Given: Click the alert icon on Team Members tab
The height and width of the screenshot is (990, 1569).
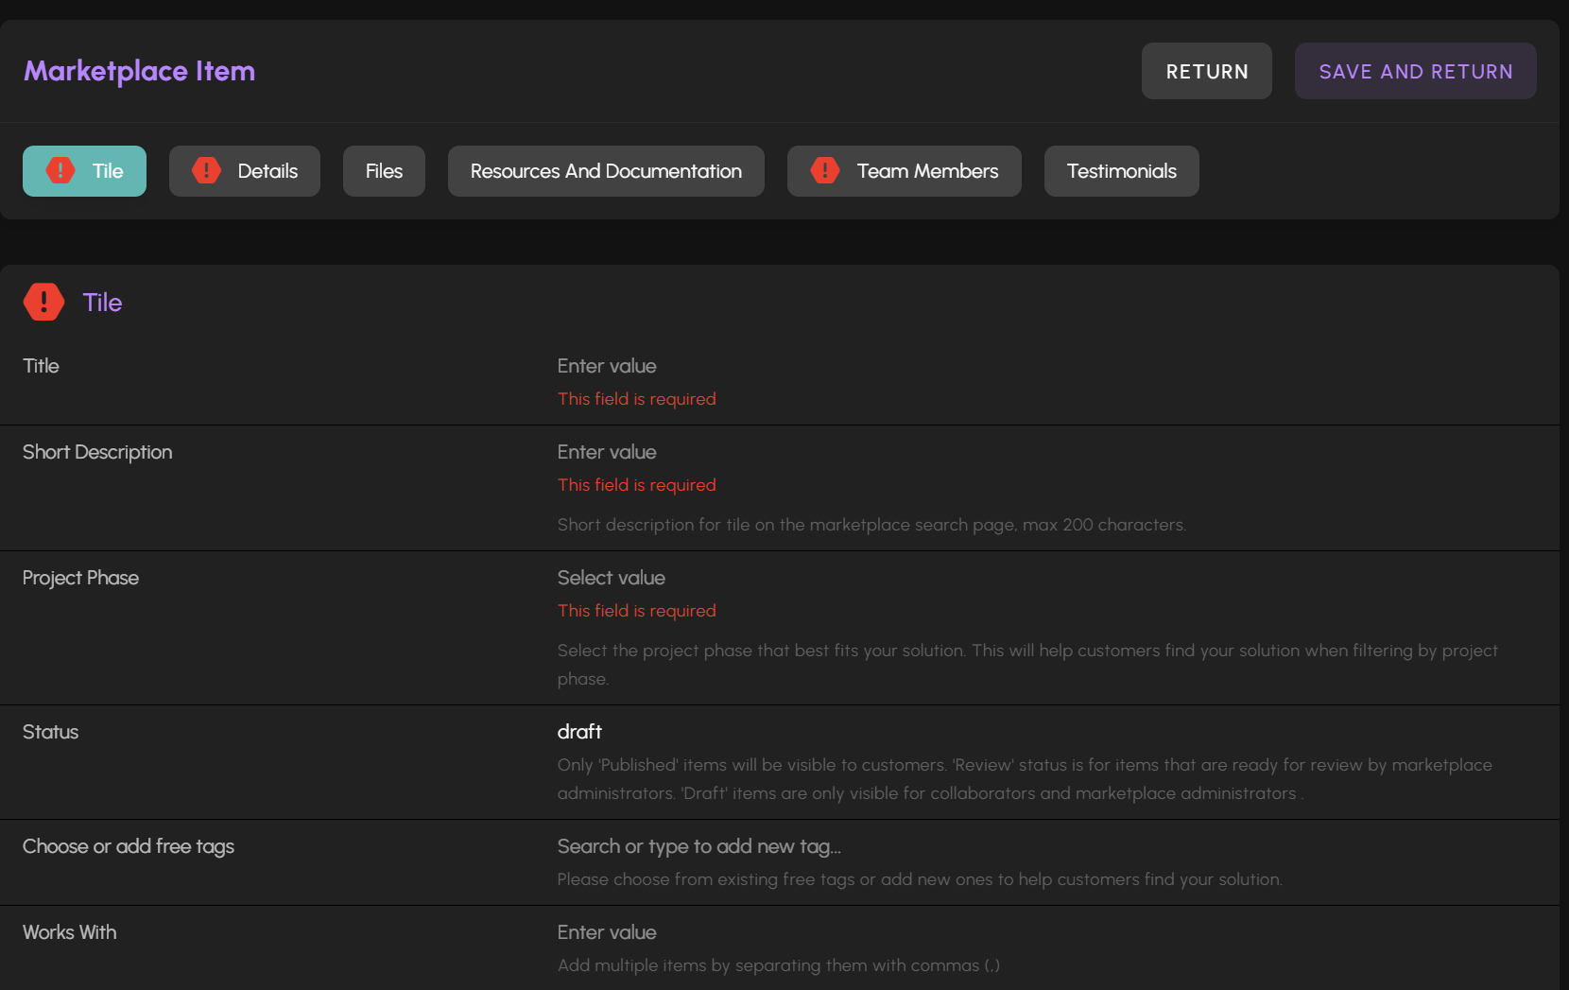Looking at the screenshot, I should click(825, 170).
